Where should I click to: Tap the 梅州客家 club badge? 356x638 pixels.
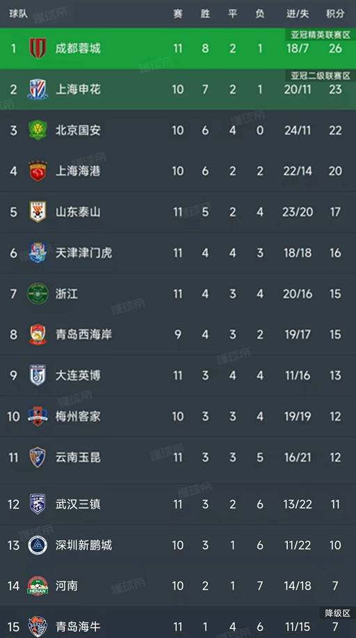coord(38,417)
